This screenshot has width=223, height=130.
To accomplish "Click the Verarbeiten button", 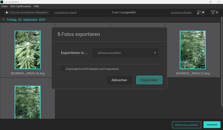I will [x=212, y=124].
